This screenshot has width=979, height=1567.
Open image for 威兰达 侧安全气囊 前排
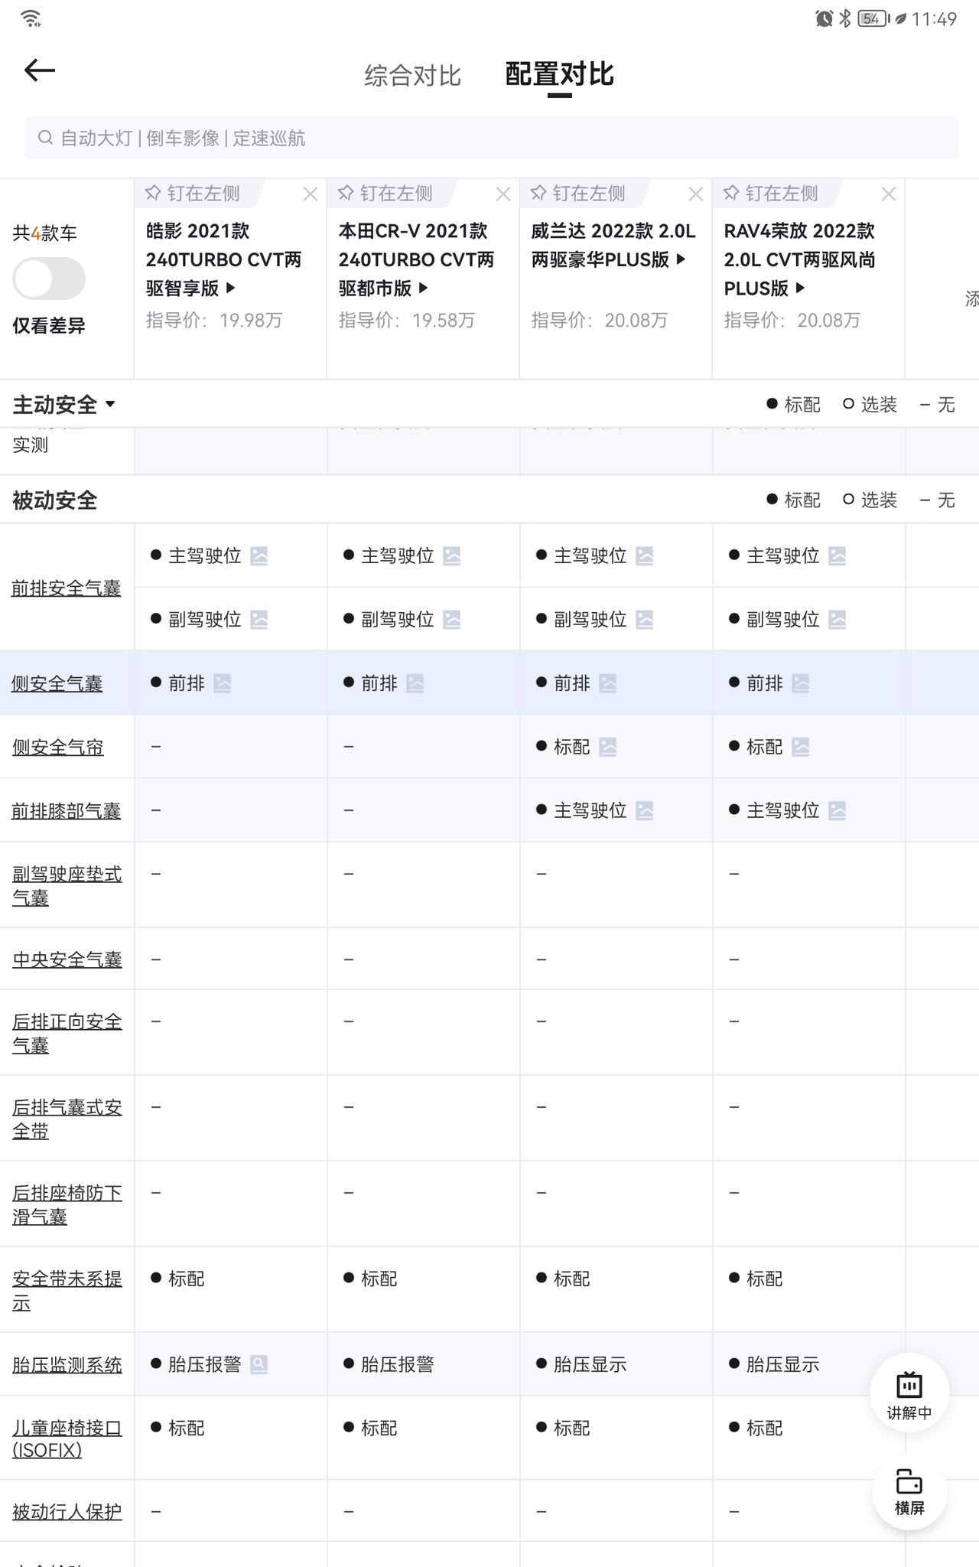tap(608, 683)
